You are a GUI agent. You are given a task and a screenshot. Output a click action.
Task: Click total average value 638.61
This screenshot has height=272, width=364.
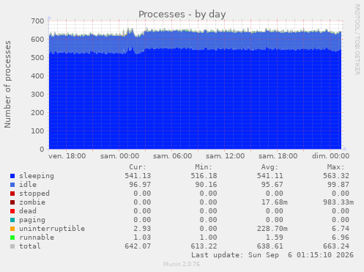point(270,246)
